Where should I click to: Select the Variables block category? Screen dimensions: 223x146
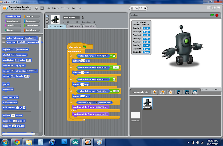[32, 30]
